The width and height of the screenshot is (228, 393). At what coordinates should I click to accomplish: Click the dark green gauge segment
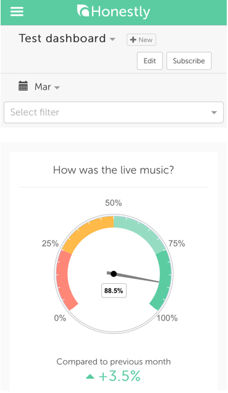(163, 280)
